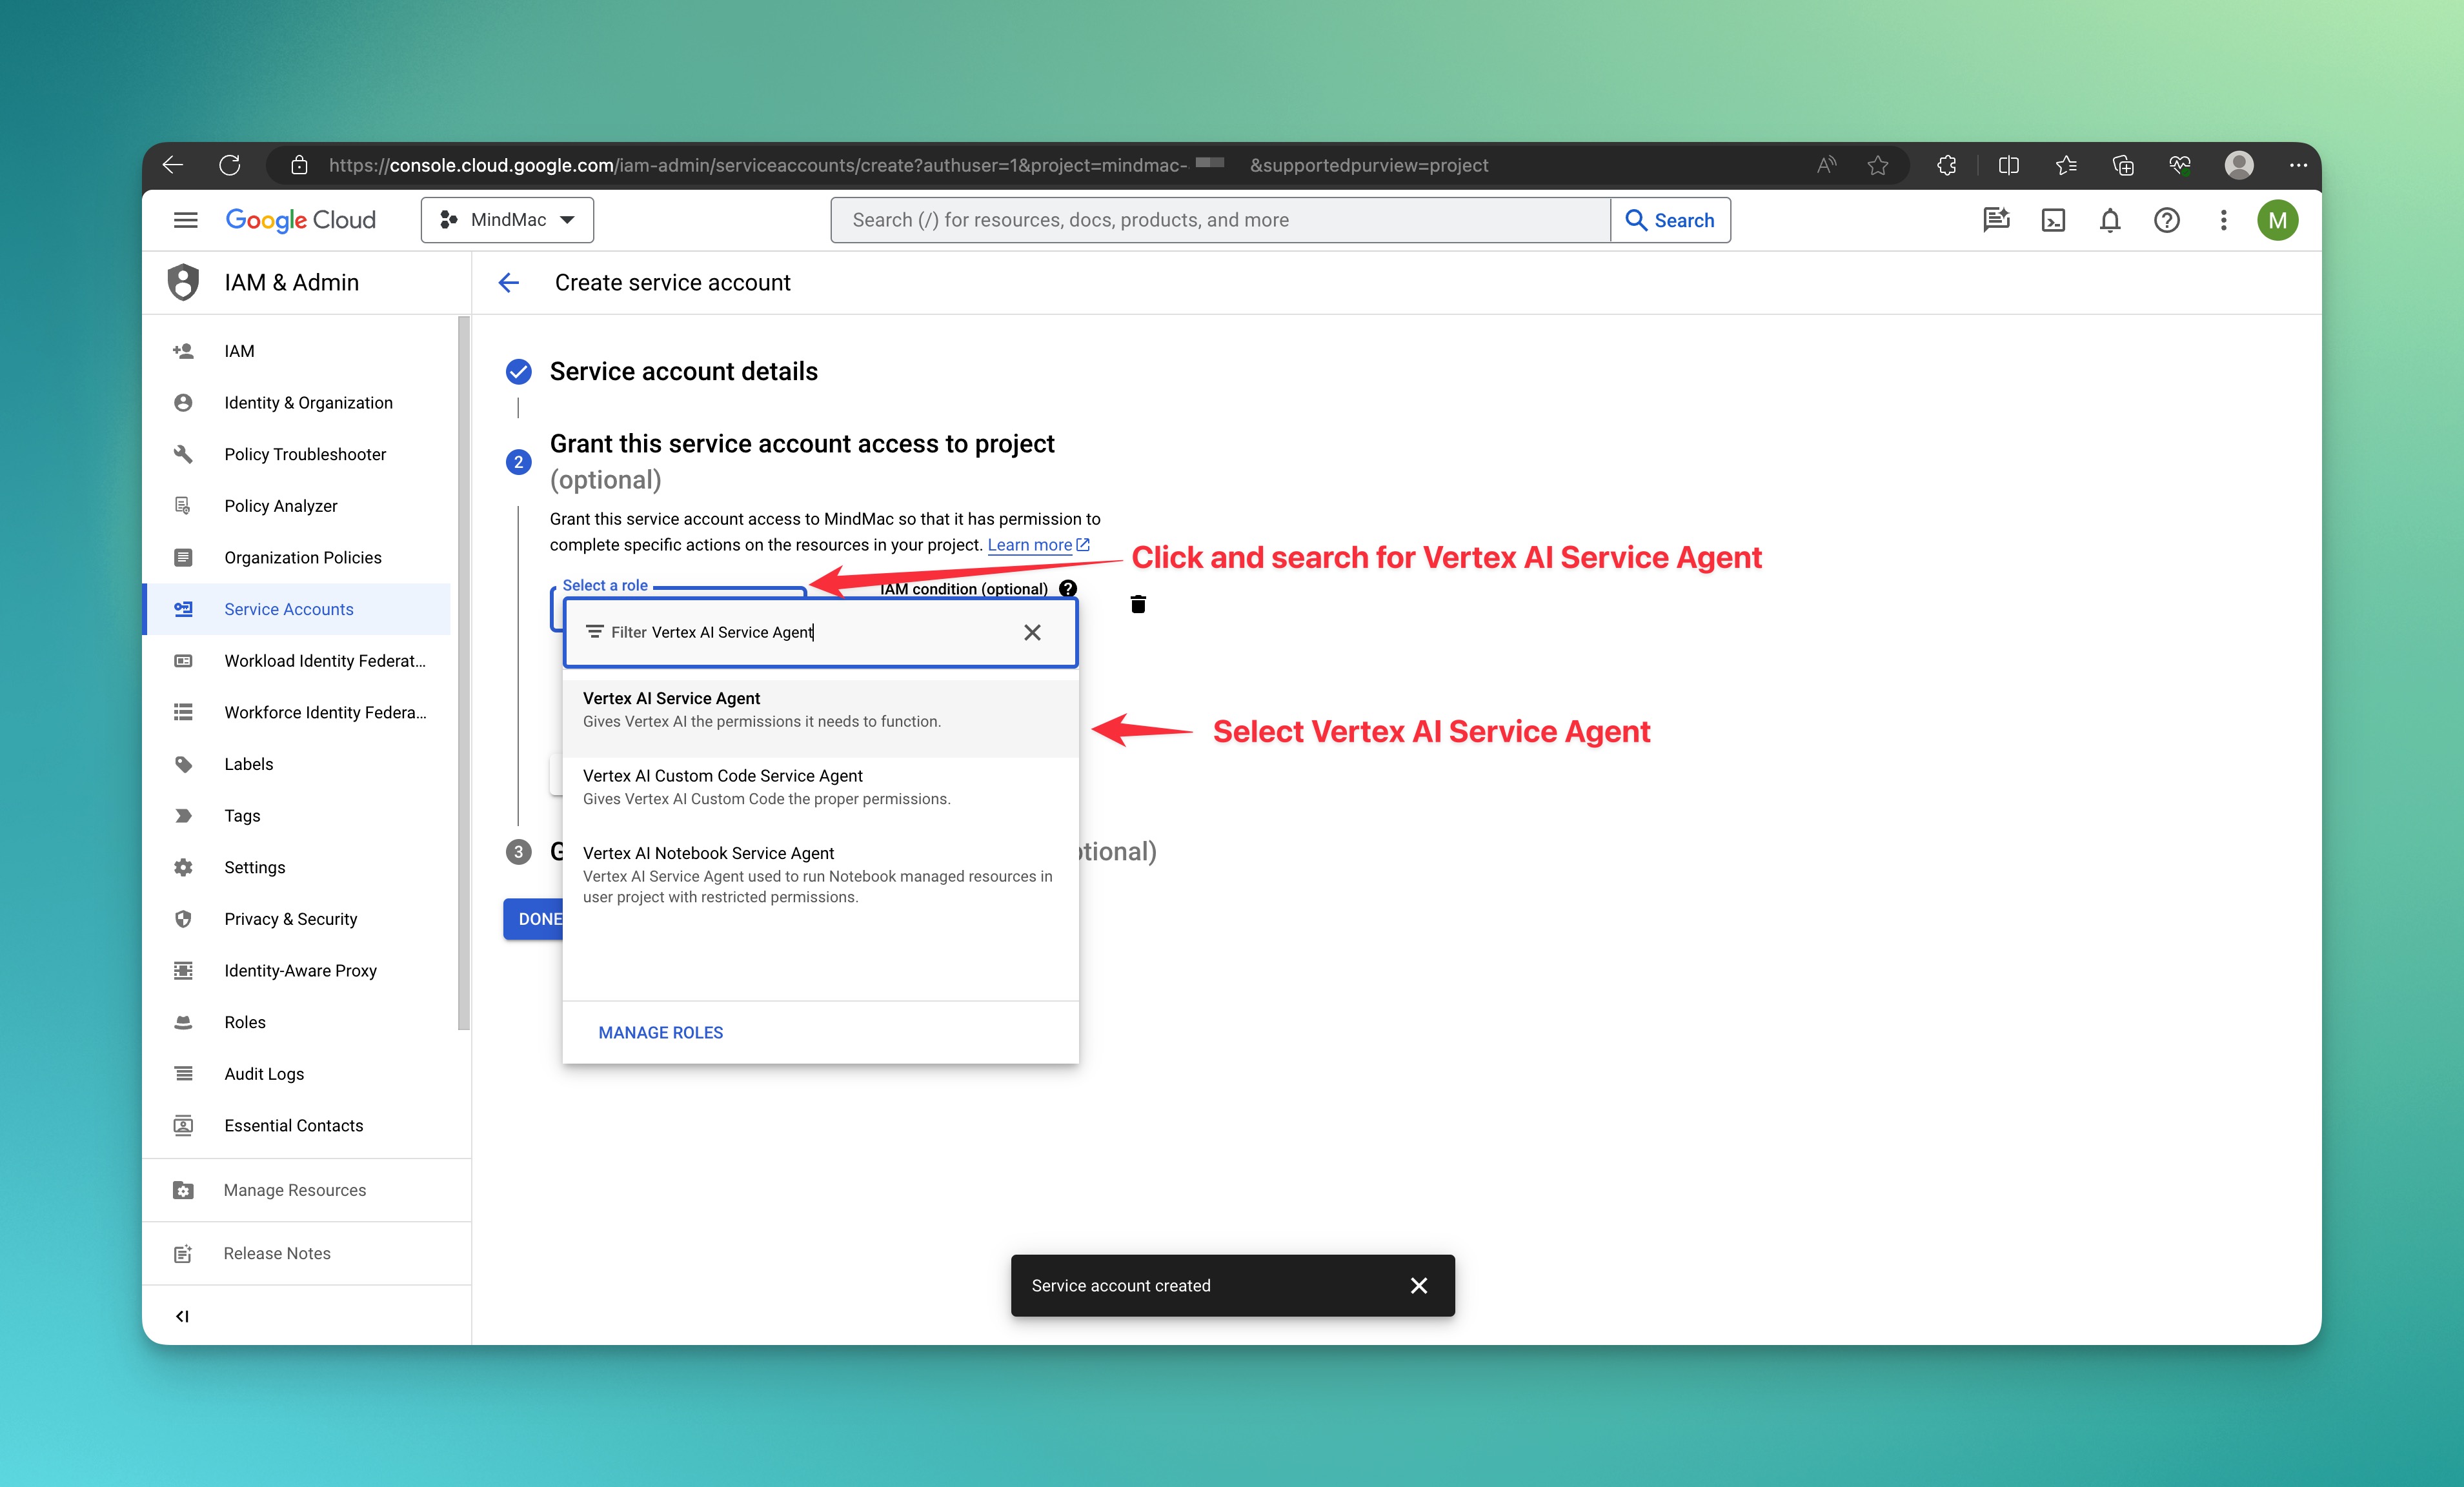Dismiss the Service account created toast
Viewport: 2464px width, 1487px height.
[x=1418, y=1285]
